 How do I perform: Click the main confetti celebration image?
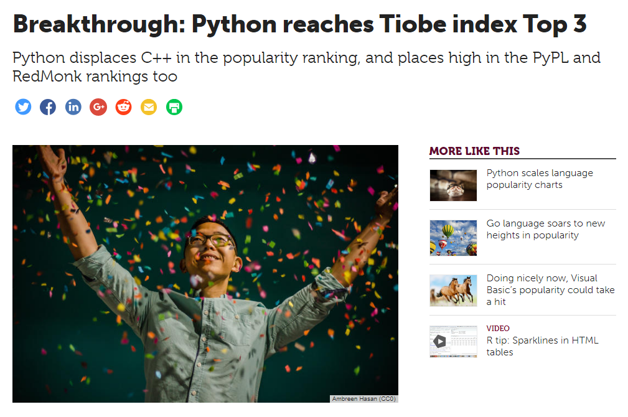tap(205, 274)
